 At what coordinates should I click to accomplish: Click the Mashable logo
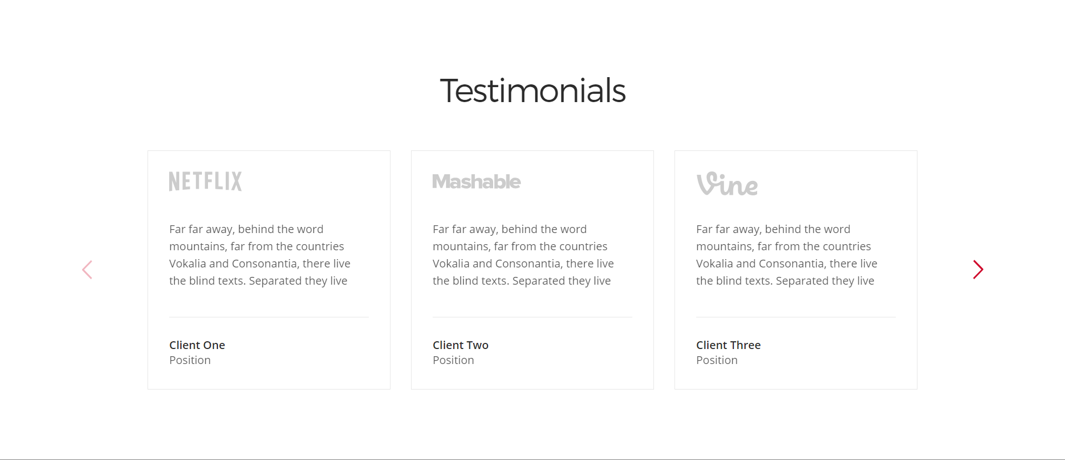(x=476, y=181)
